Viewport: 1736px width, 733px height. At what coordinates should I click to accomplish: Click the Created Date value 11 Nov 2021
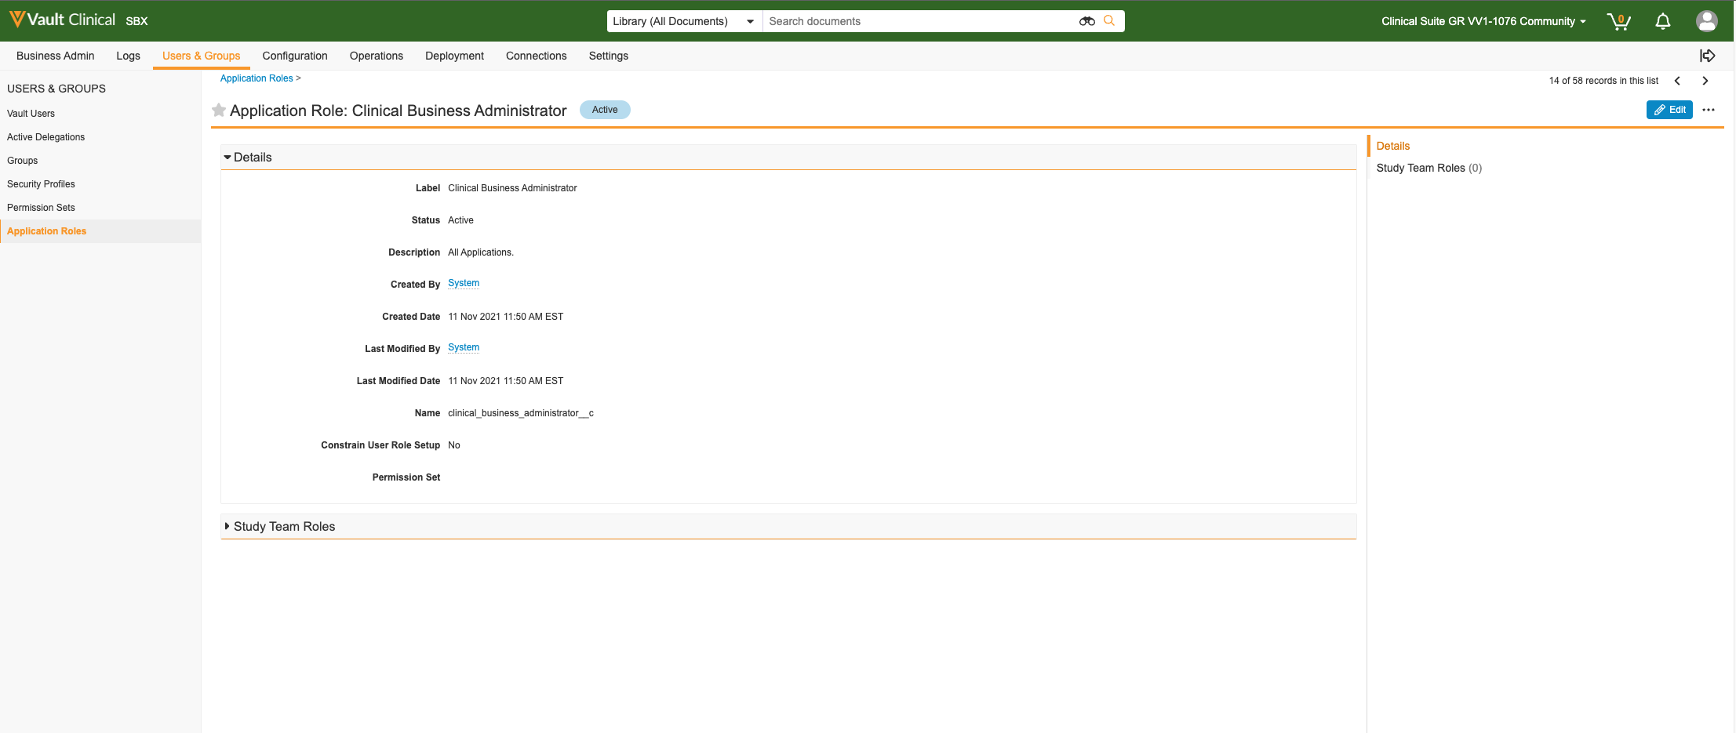(505, 317)
